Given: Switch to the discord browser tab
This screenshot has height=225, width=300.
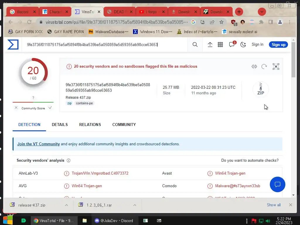Looking at the screenshot, I should click(23, 12).
